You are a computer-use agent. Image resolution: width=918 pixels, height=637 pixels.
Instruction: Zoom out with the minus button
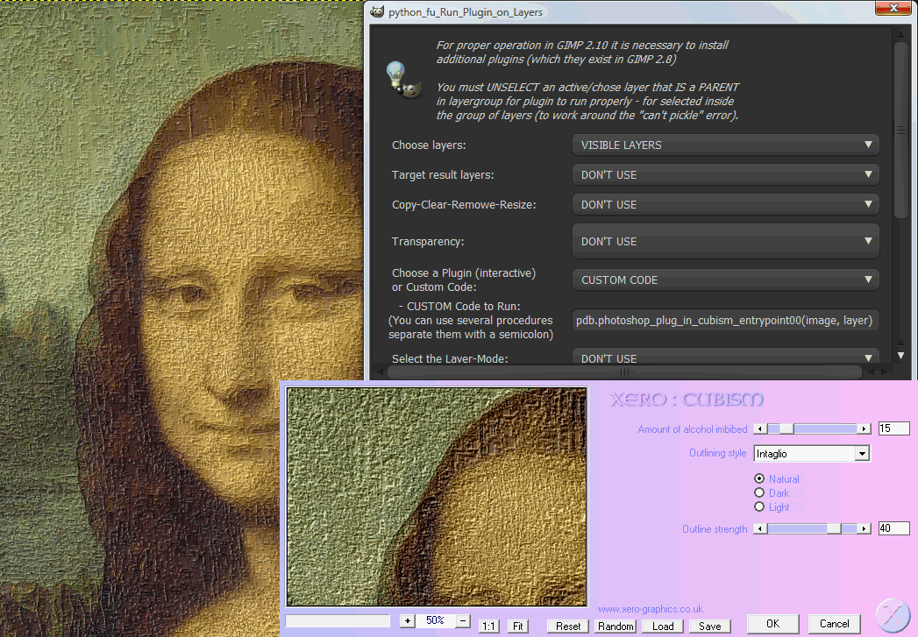pyautogui.click(x=463, y=620)
